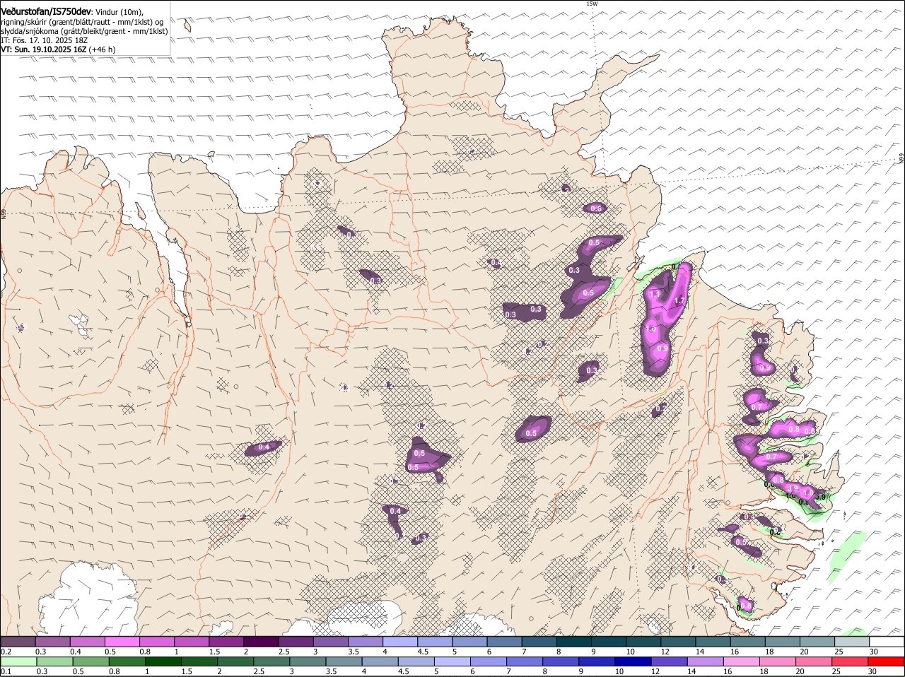Click the '1.1' precipitation value on the map
The height and width of the screenshot is (677, 905).
click(x=655, y=294)
